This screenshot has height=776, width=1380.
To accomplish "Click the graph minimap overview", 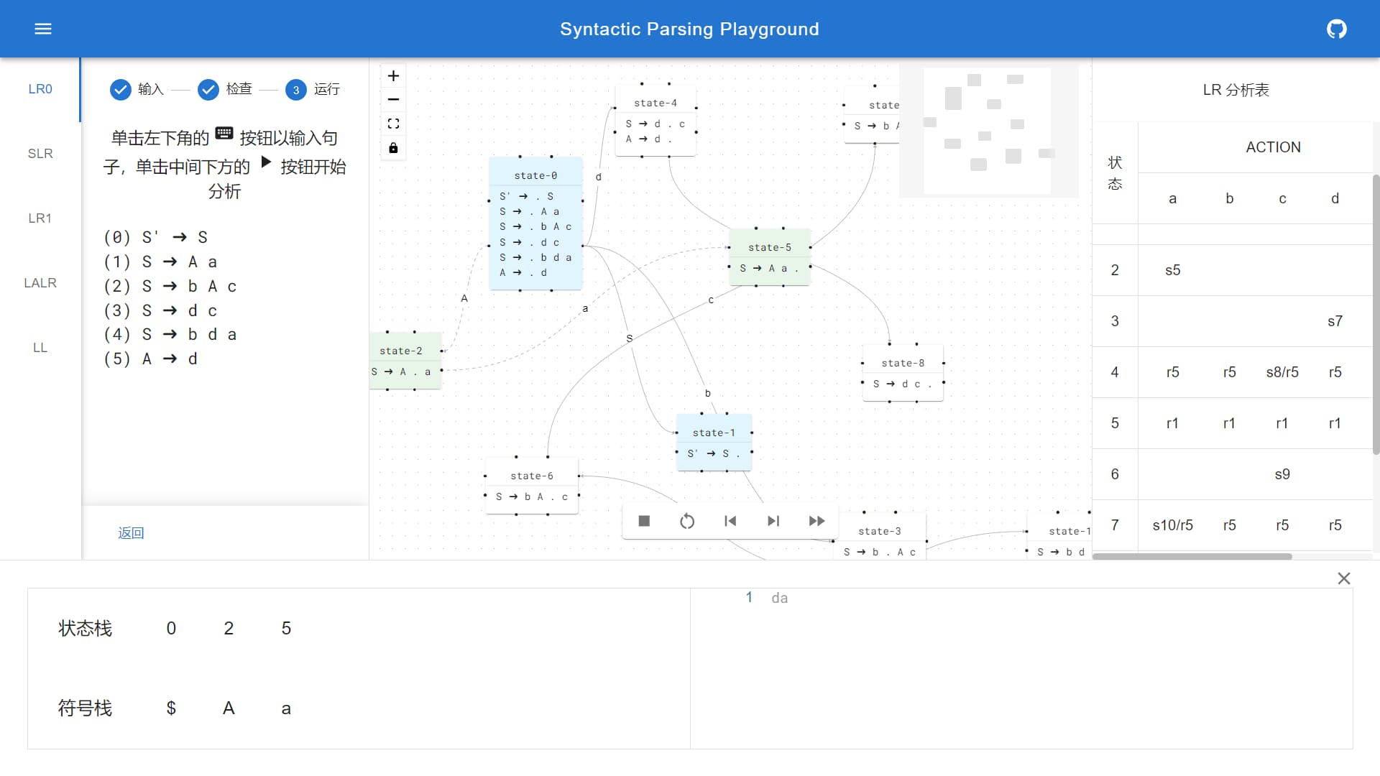I will point(988,131).
